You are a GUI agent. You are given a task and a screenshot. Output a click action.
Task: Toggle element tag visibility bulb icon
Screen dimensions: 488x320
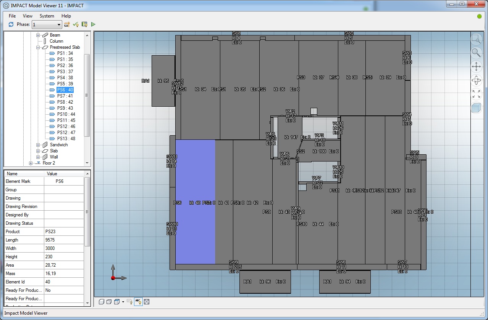[x=129, y=301]
